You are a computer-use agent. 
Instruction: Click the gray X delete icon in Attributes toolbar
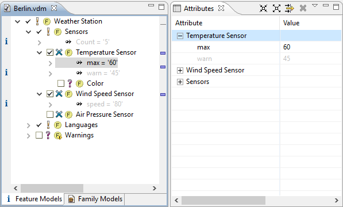tap(303, 9)
